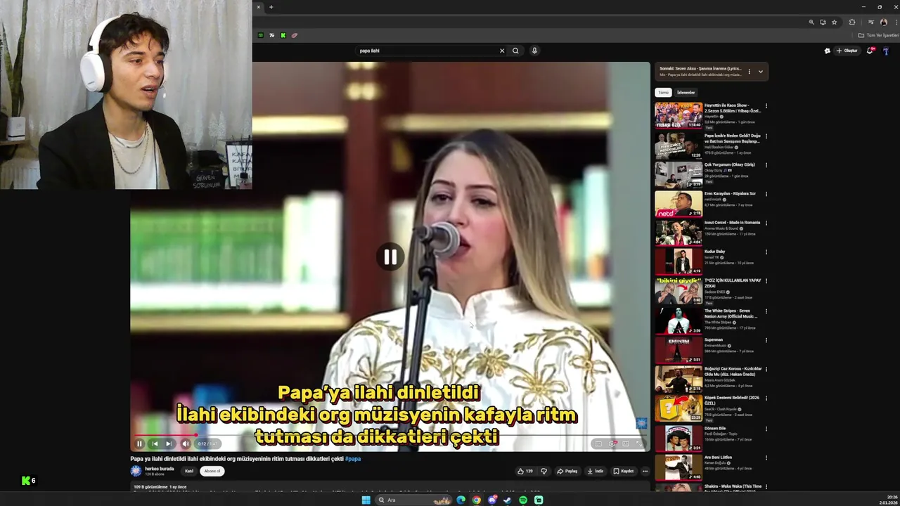The image size is (900, 506).
Task: Switch to theater mode in the player
Action: pyautogui.click(x=625, y=443)
